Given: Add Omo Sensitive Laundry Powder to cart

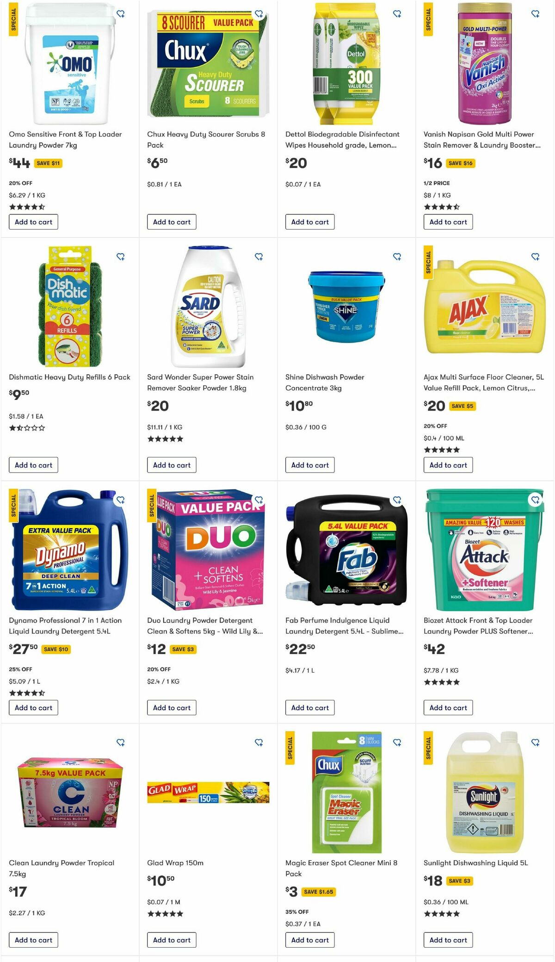Looking at the screenshot, I should (x=33, y=222).
